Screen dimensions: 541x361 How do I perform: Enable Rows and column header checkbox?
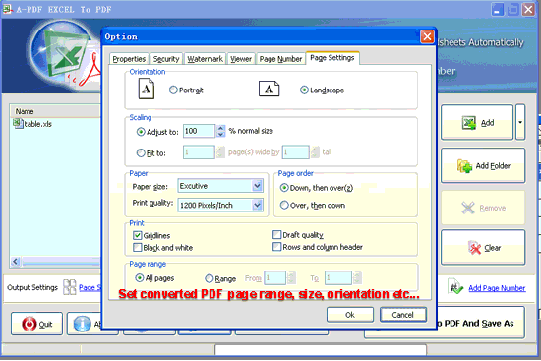pyautogui.click(x=276, y=247)
